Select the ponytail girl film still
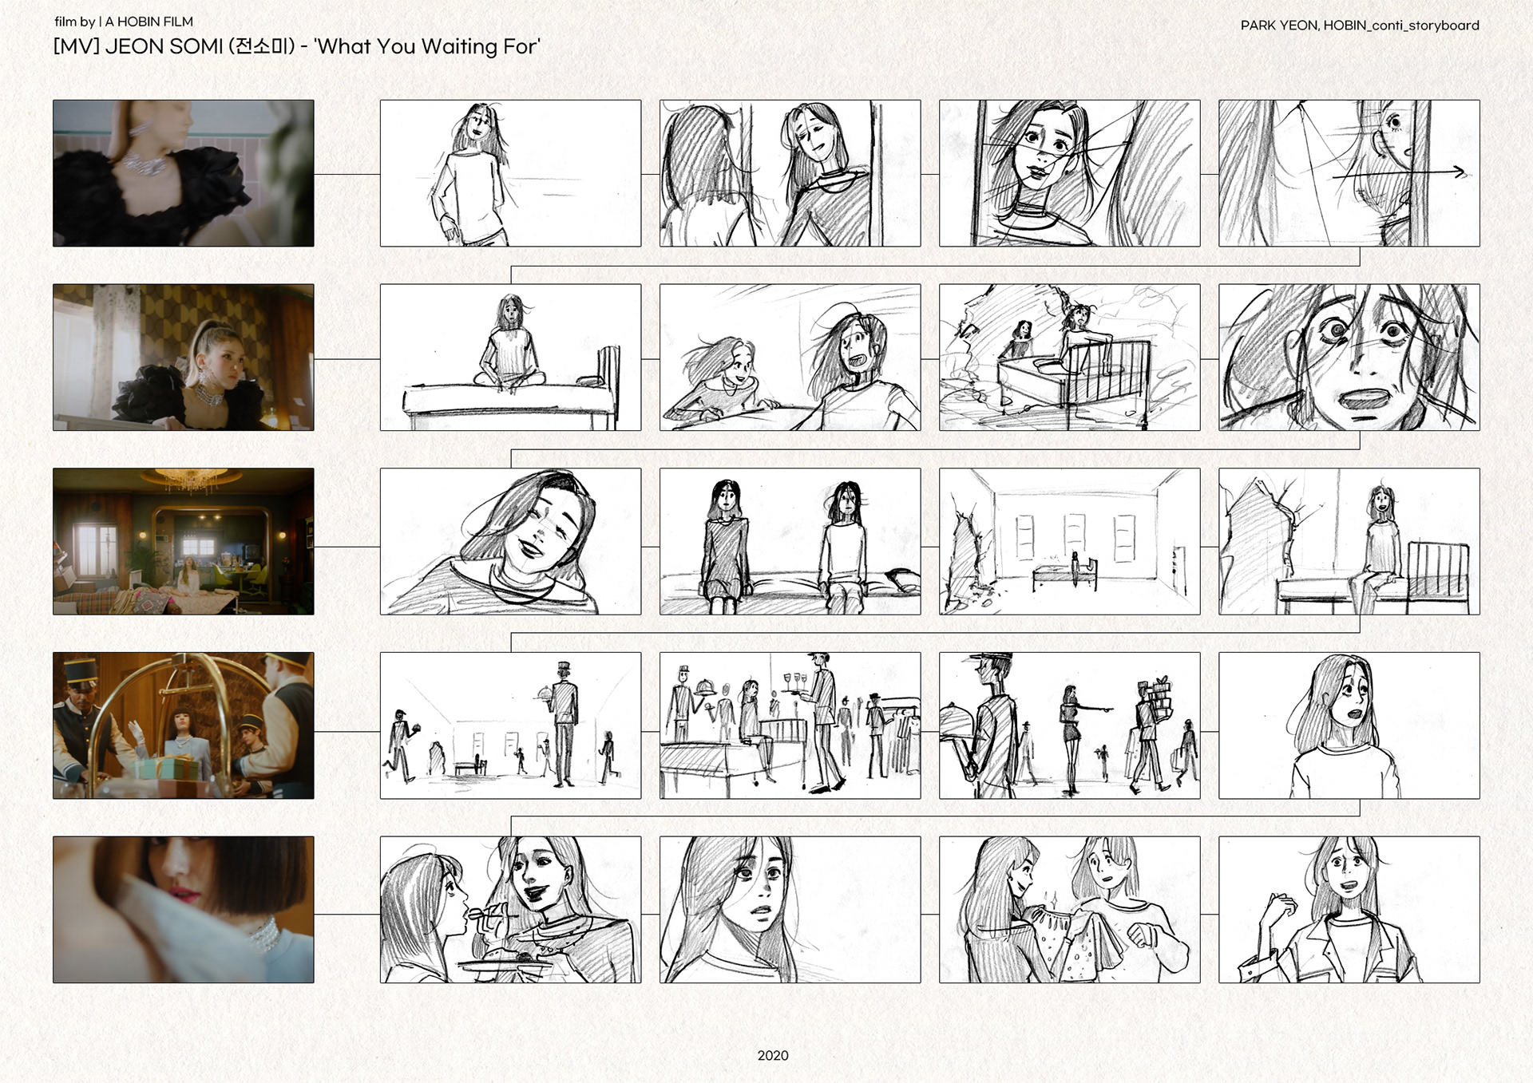1533x1083 pixels. pos(183,357)
